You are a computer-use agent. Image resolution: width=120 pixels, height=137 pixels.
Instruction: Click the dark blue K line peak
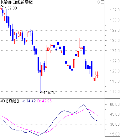tap(84, 105)
